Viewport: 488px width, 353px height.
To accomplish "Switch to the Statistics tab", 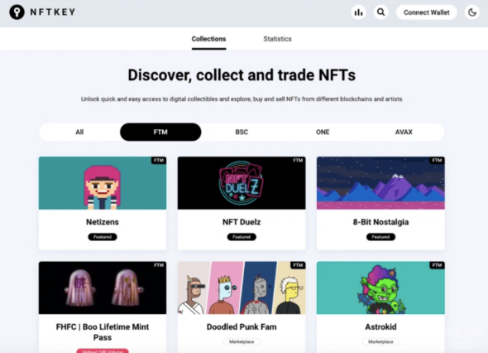I will point(277,39).
